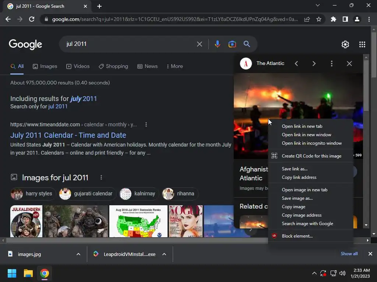
Task: Select Block element... menu entry
Action: [x=311, y=236]
